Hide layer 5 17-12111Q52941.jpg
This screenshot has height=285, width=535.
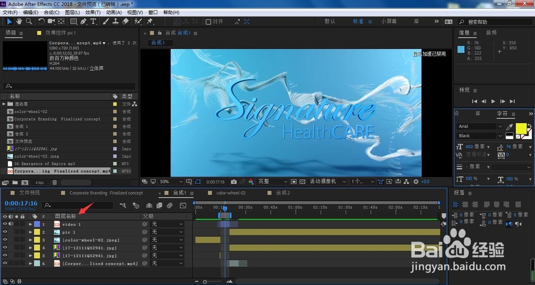[5, 256]
